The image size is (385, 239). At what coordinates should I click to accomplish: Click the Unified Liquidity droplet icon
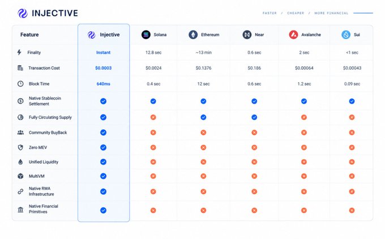[20, 162]
